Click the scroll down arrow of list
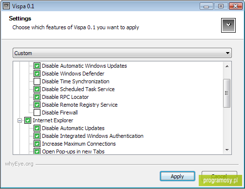 click(227, 150)
